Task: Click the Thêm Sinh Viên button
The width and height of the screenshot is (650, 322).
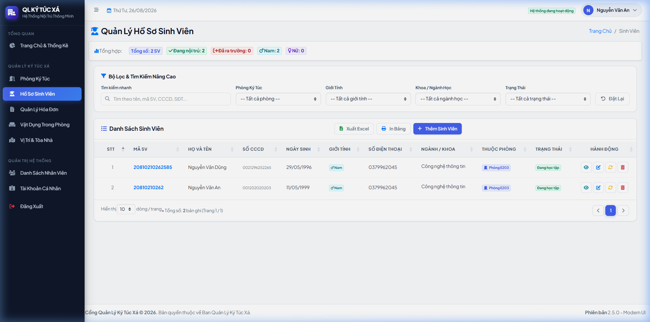Action: pos(437,129)
